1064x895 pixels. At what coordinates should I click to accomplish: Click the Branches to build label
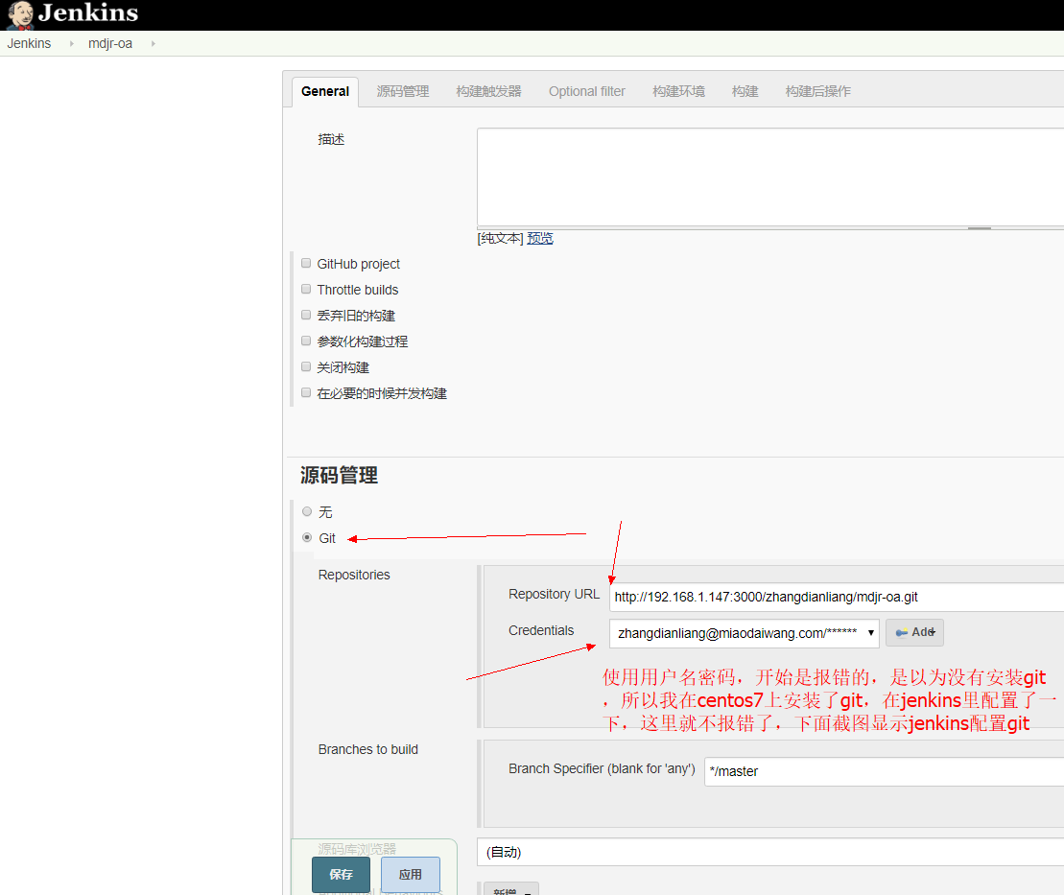367,749
